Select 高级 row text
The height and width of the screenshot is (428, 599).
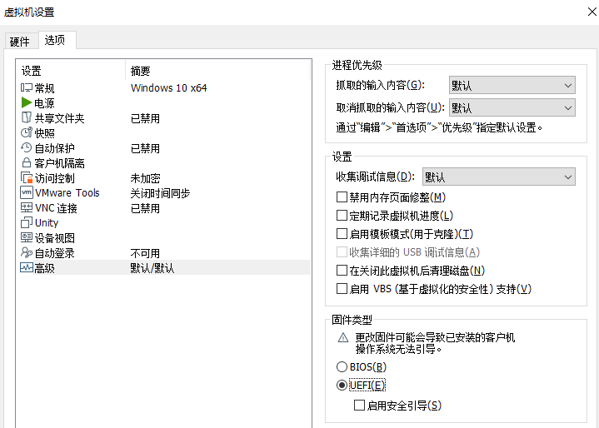click(x=44, y=268)
